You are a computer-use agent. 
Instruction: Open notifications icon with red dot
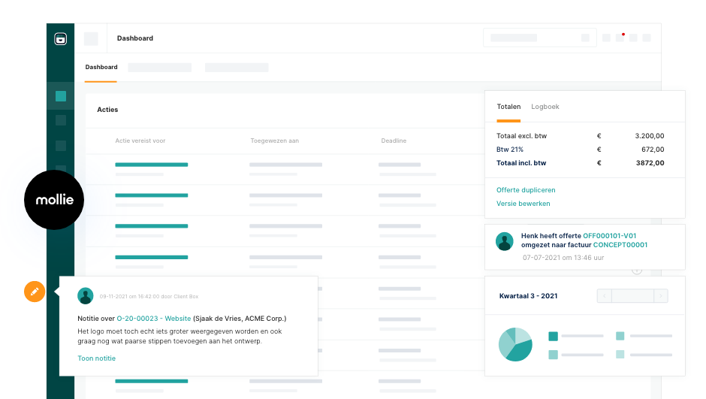pos(620,38)
